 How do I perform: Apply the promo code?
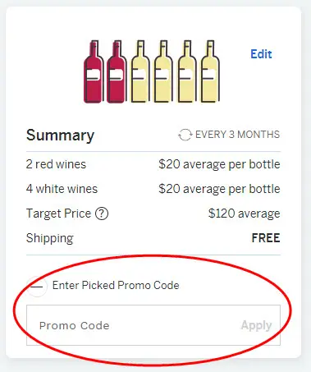[256, 325]
